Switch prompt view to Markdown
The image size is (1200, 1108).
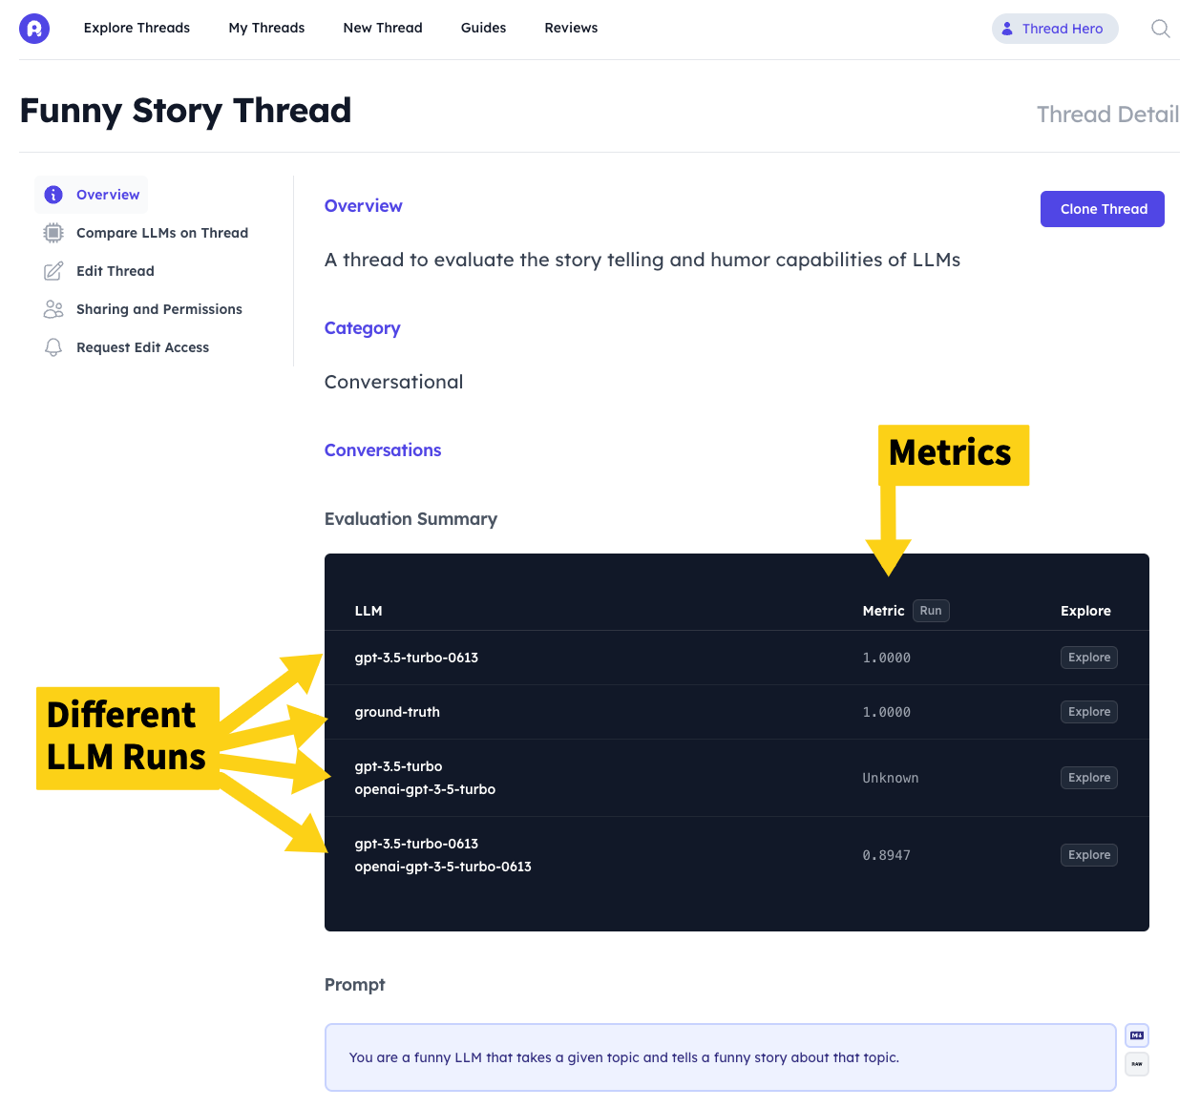1136,1035
